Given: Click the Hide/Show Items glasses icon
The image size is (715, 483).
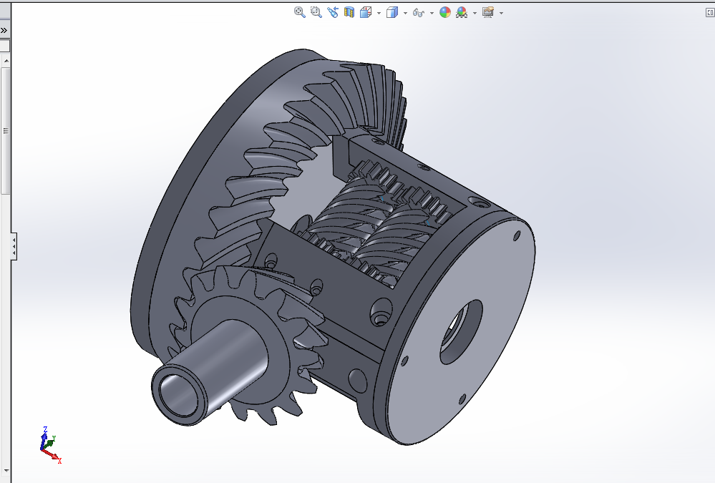Looking at the screenshot, I should pyautogui.click(x=418, y=13).
